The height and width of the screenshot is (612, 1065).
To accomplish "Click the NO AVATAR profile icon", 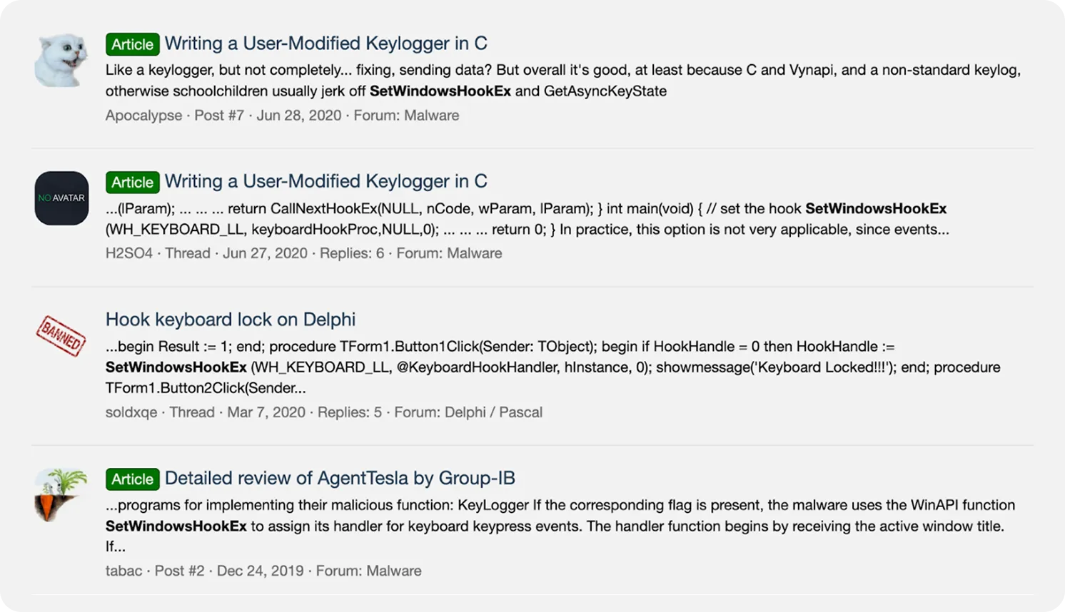I will (61, 198).
